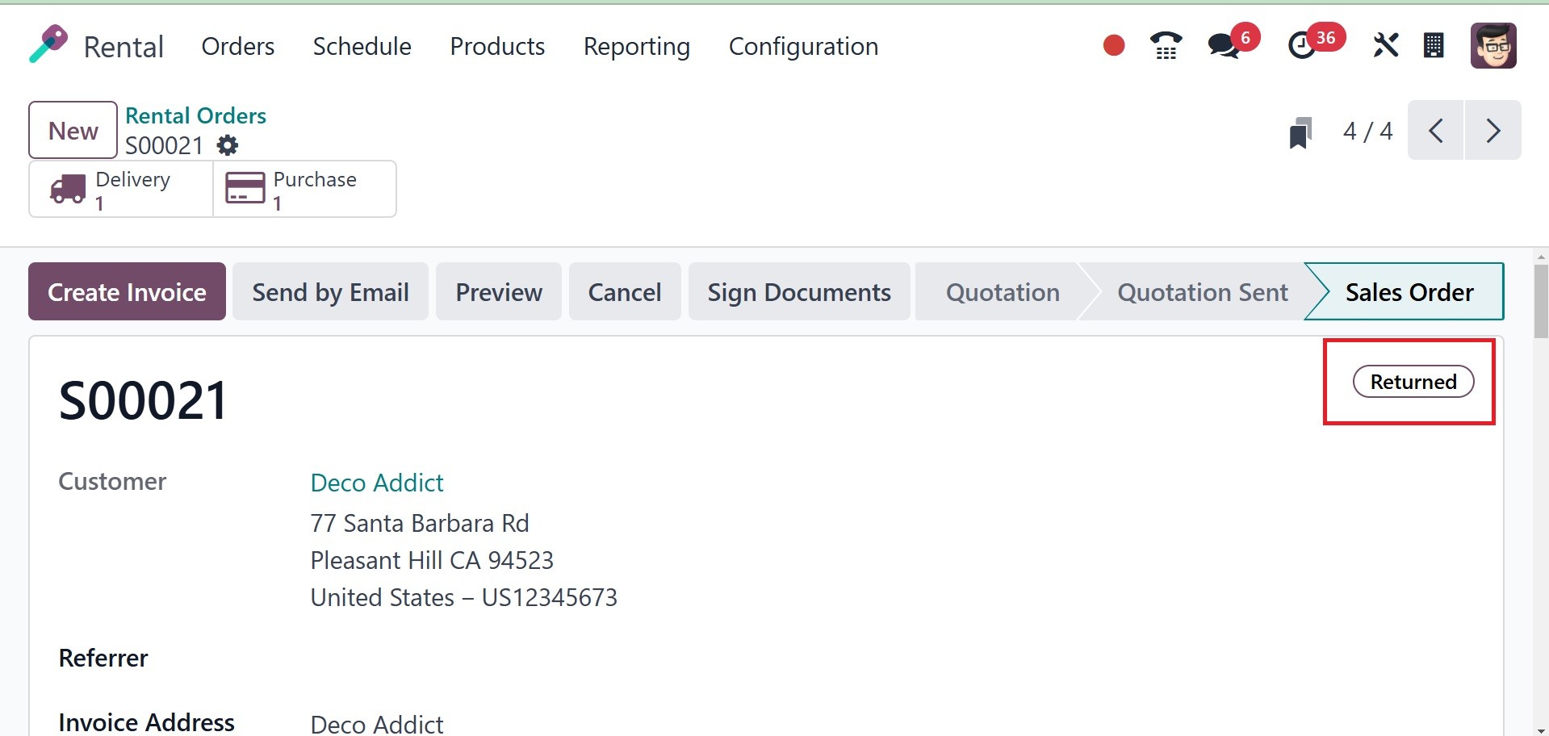
Task: Click the red recording dot icon
Action: [1114, 45]
